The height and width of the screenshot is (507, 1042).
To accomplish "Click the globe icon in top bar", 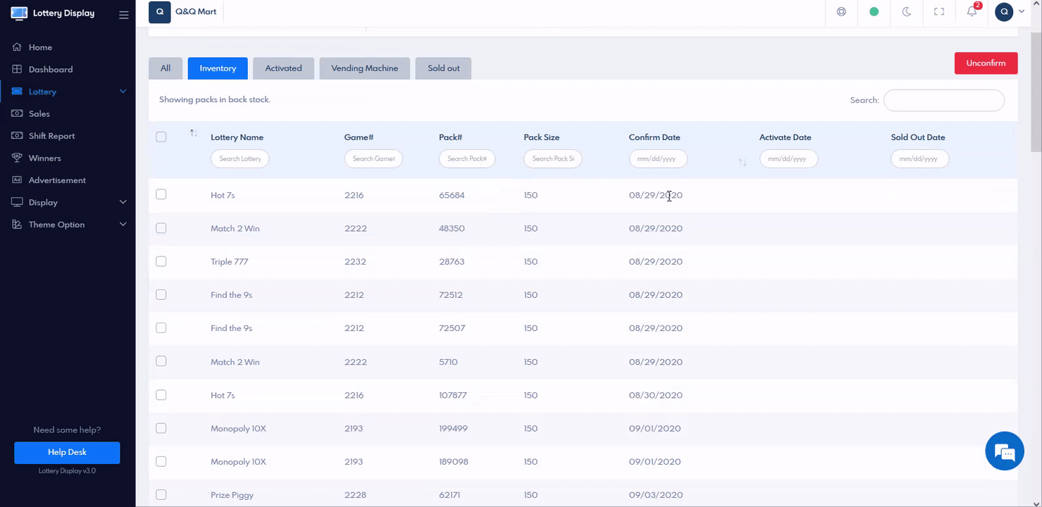I will tap(841, 12).
